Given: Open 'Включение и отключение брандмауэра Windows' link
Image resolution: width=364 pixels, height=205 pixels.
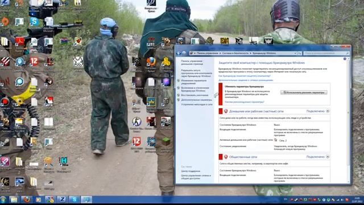Looking at the screenshot, I should pyautogui.click(x=195, y=89).
